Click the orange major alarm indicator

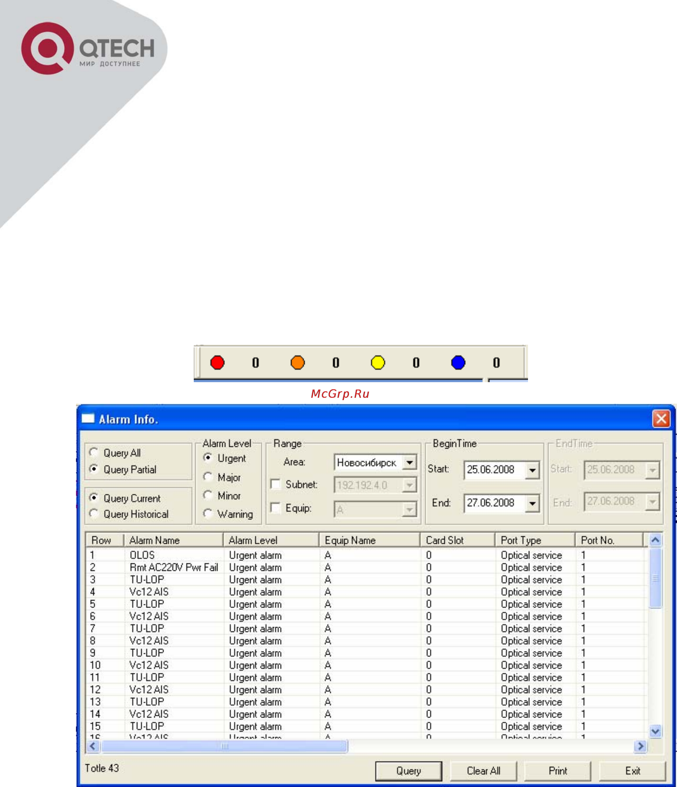[298, 362]
